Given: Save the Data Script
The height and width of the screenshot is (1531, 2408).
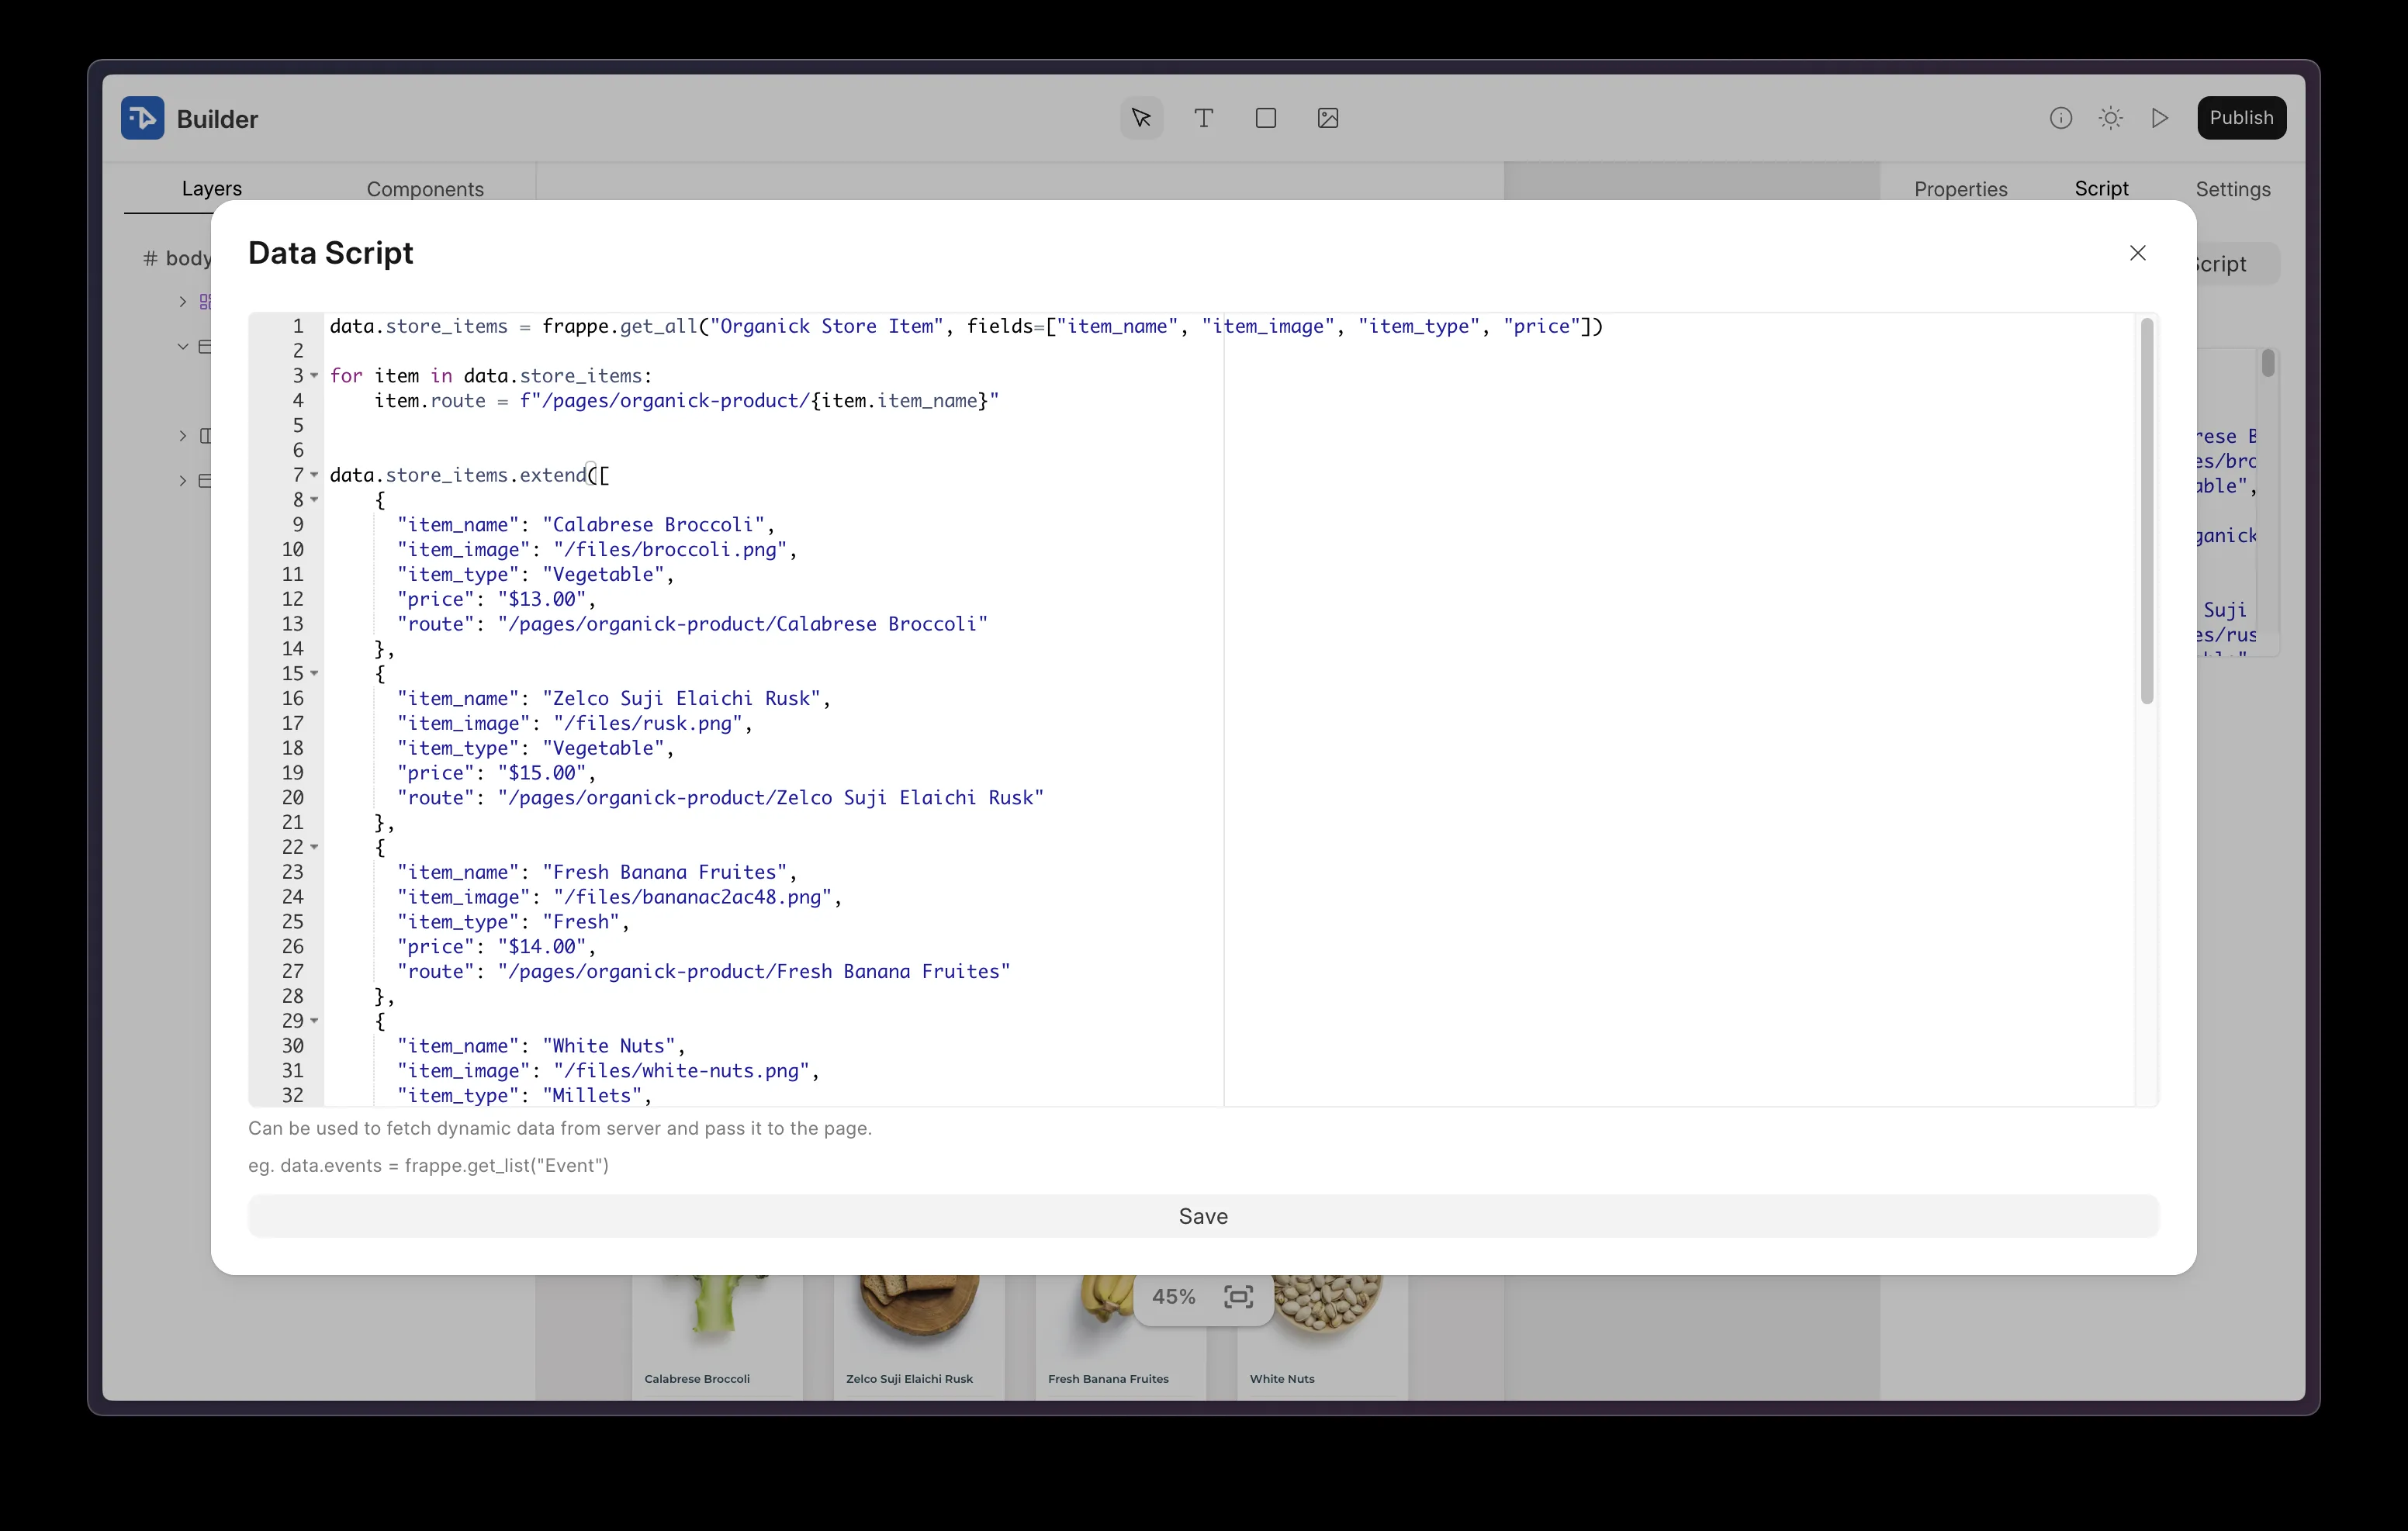Looking at the screenshot, I should 1202,1216.
